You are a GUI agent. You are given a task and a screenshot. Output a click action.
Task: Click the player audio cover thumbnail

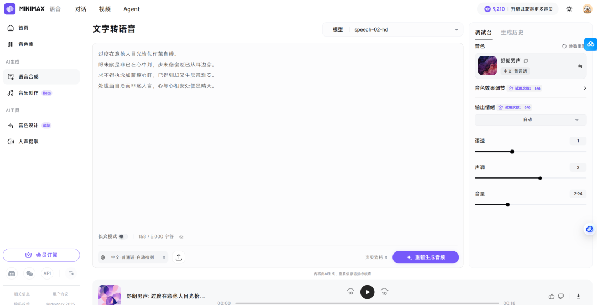click(109, 295)
